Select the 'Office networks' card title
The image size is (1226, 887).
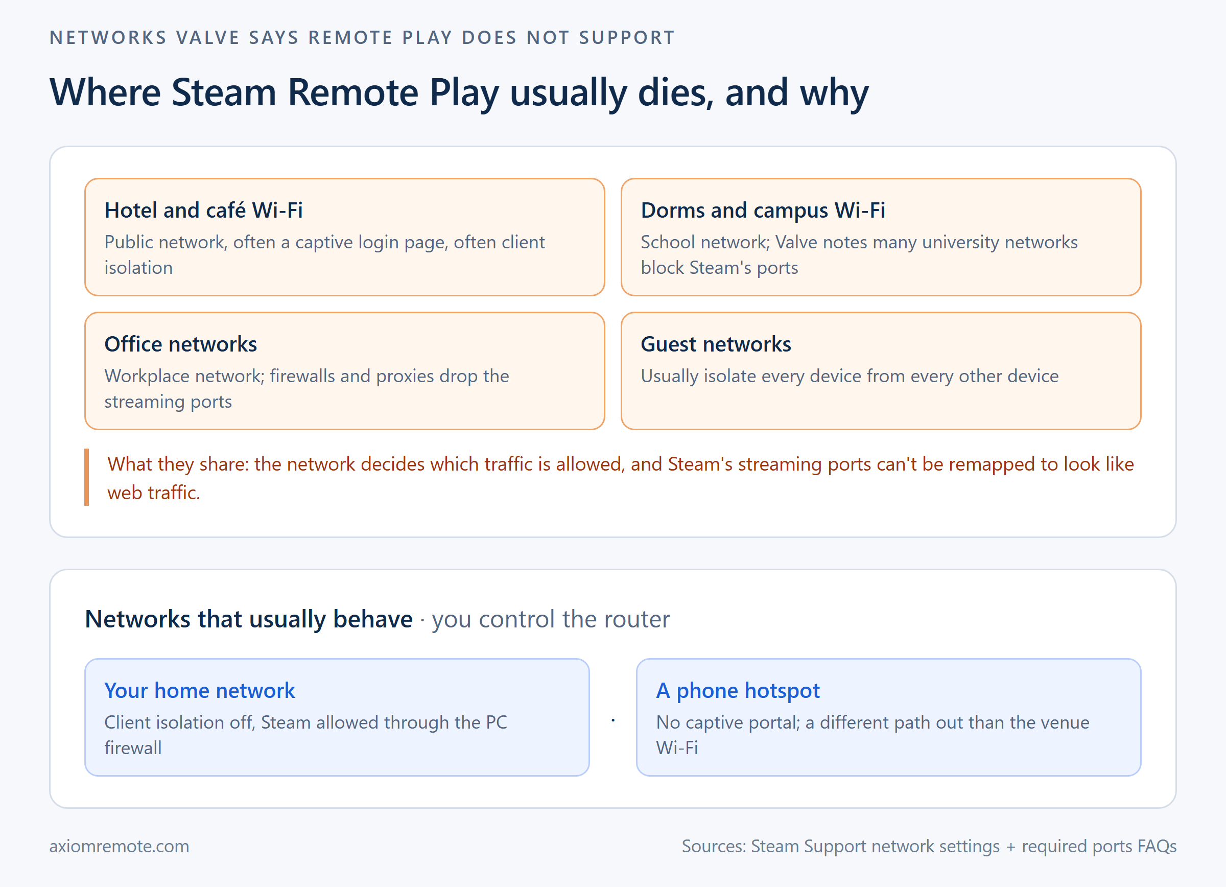[x=180, y=344]
